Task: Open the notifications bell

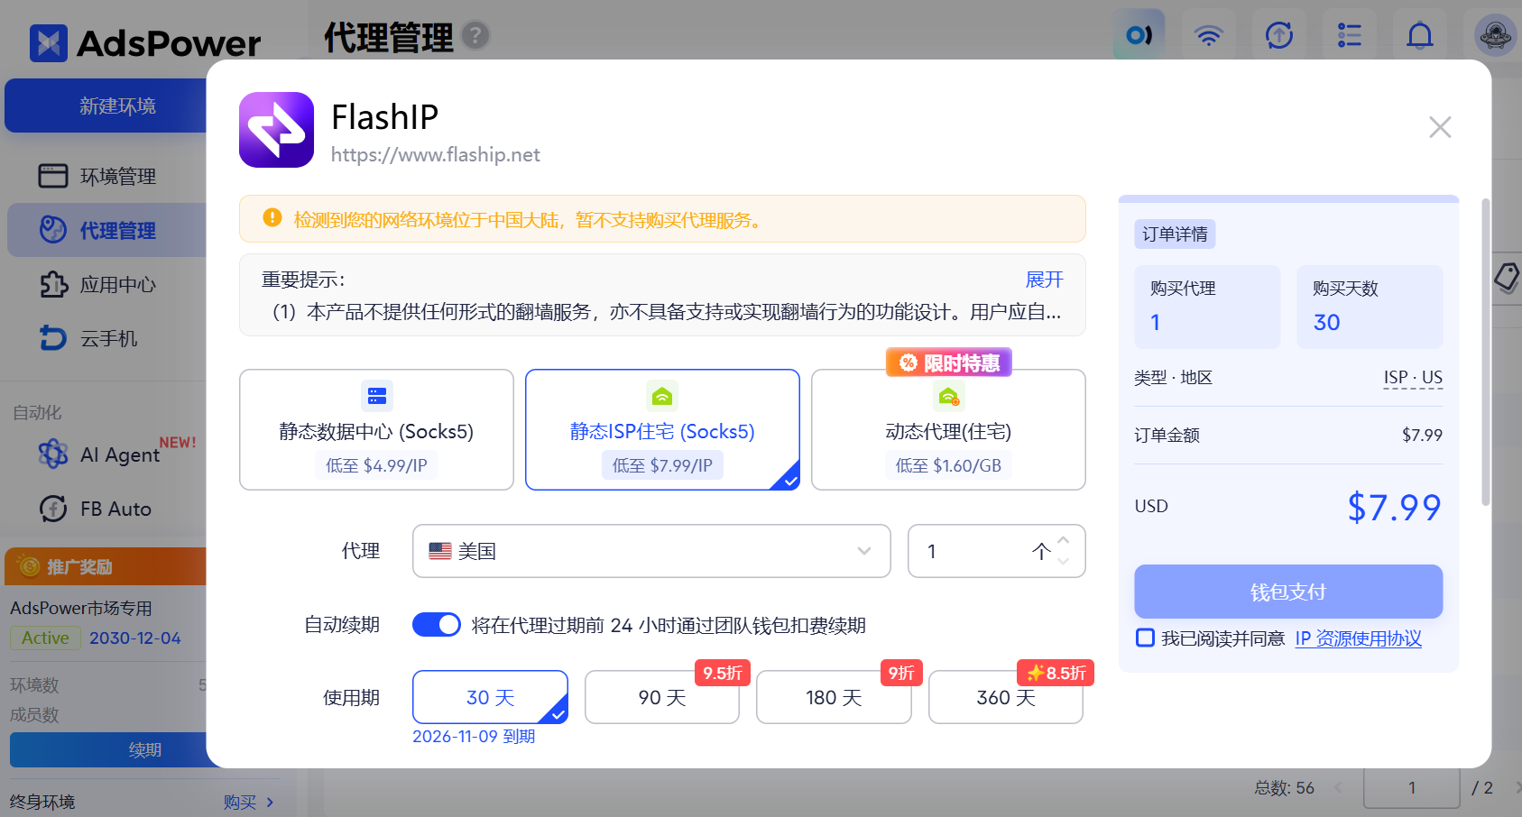Action: (x=1420, y=35)
